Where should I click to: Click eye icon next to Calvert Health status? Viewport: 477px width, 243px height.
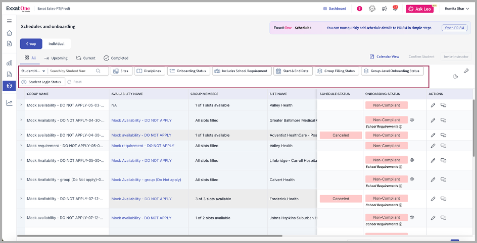point(412,179)
